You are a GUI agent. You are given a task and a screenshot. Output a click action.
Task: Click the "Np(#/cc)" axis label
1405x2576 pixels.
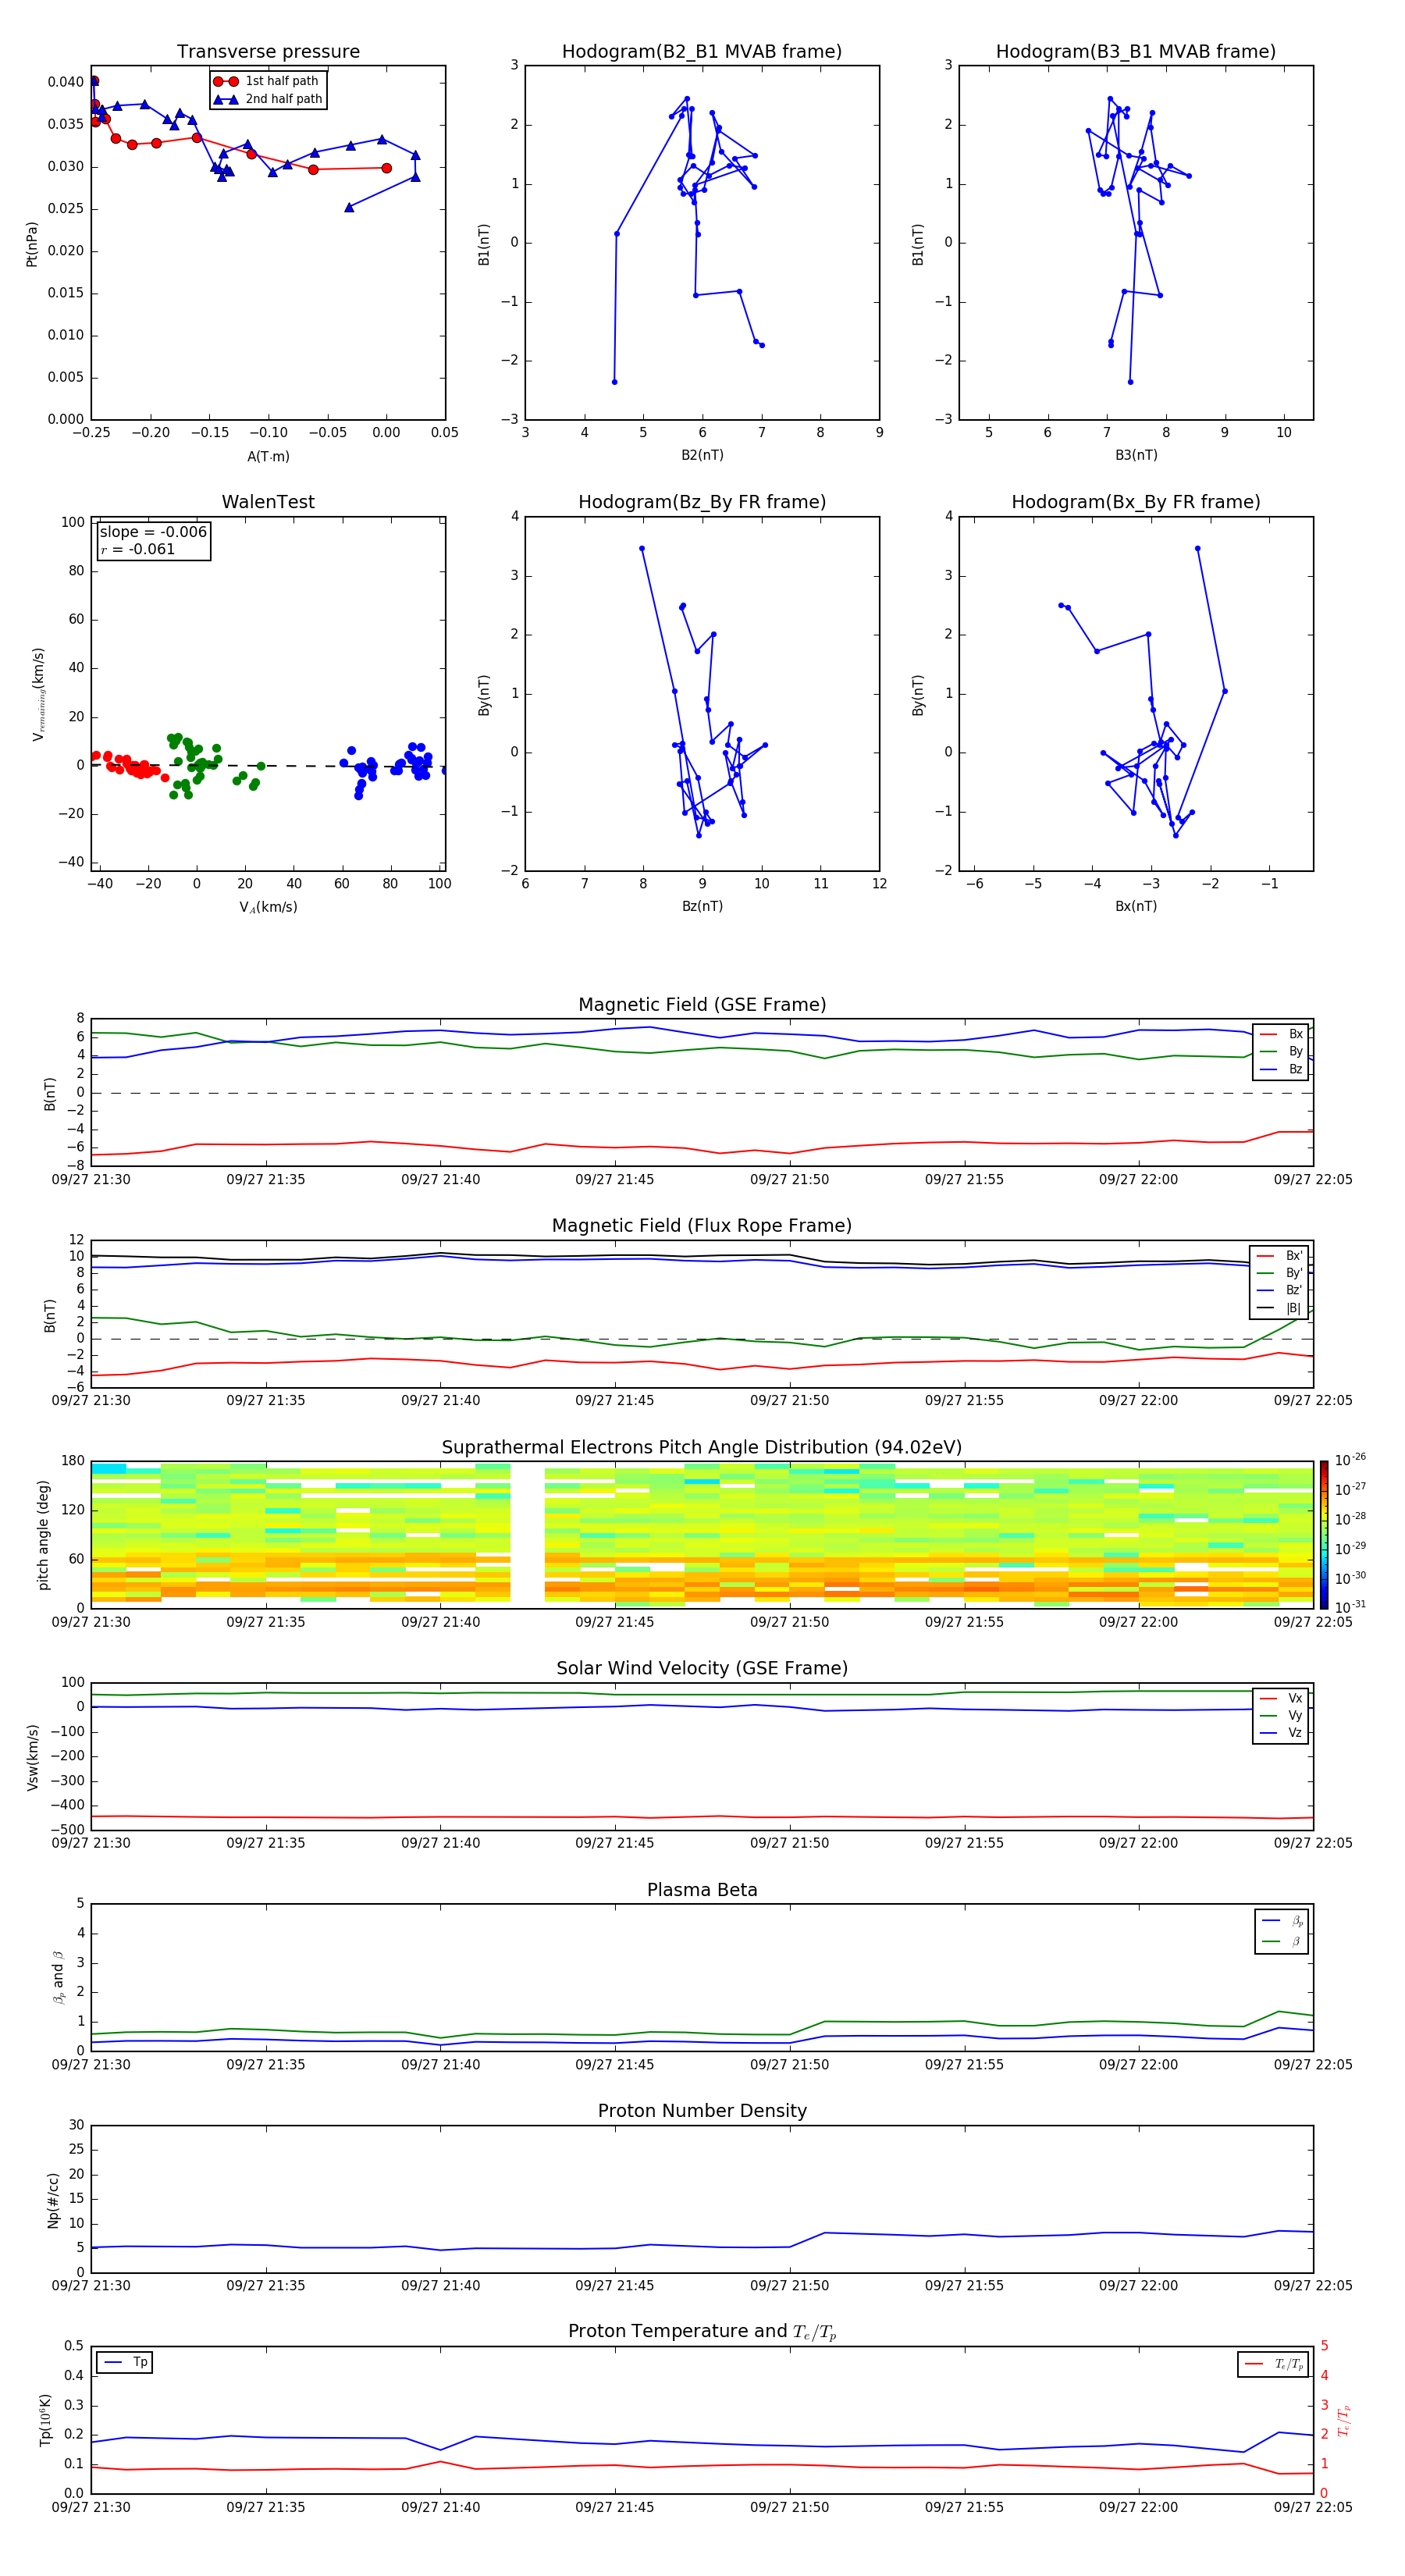(53, 2200)
